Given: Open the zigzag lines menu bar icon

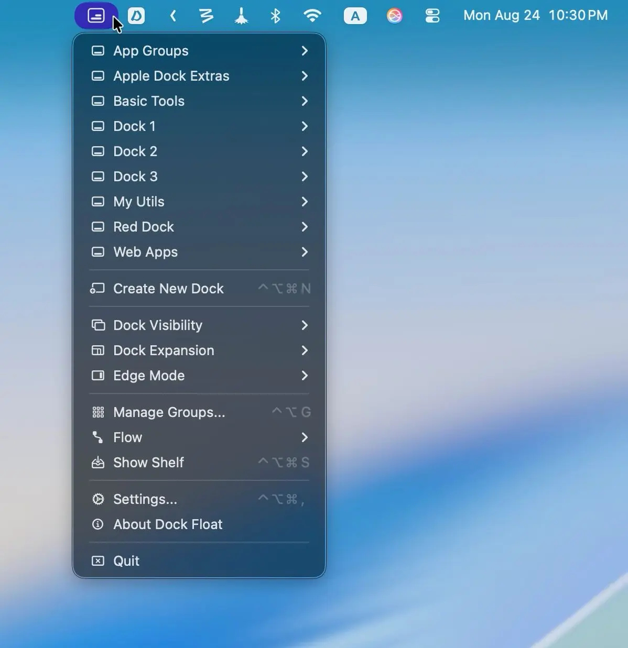Looking at the screenshot, I should 207,16.
